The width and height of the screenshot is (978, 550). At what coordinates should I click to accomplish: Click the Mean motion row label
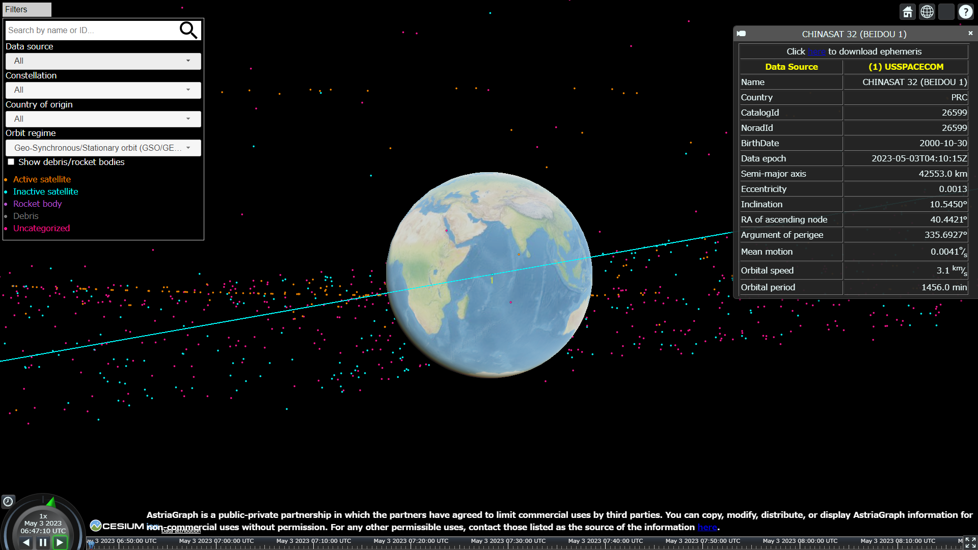pyautogui.click(x=767, y=252)
